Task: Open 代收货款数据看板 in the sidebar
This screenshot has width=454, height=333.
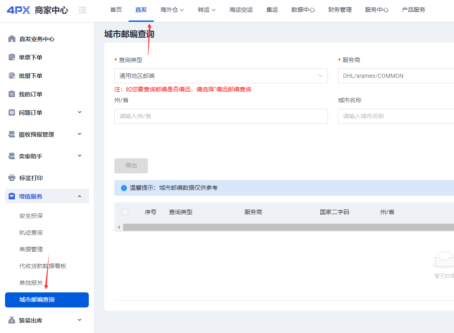Action: (x=43, y=266)
